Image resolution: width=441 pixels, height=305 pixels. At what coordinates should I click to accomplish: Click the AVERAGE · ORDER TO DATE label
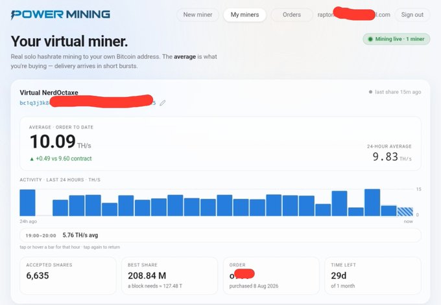[x=61, y=127]
